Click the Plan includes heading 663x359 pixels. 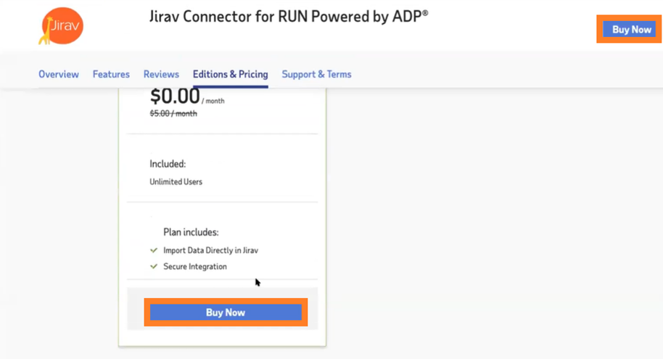(x=191, y=232)
